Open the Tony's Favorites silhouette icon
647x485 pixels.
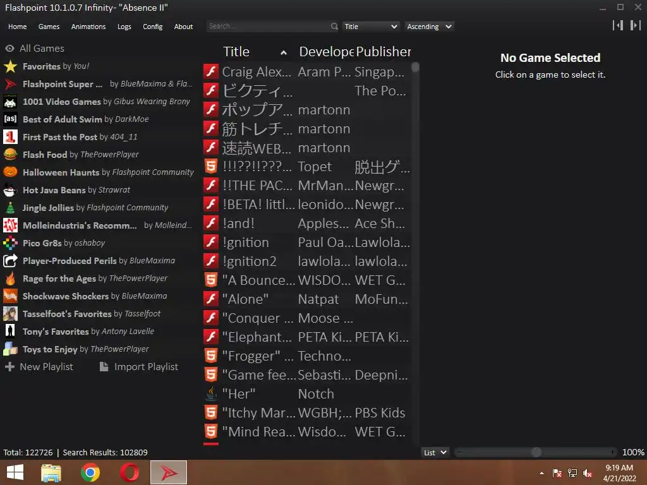(x=10, y=331)
